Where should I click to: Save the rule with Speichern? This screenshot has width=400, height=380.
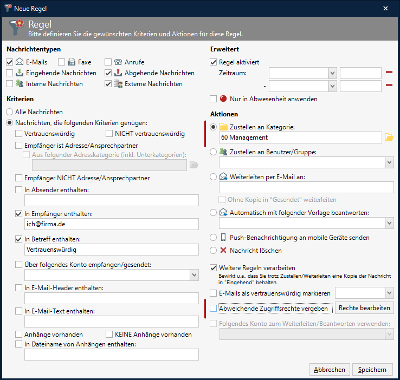372,369
